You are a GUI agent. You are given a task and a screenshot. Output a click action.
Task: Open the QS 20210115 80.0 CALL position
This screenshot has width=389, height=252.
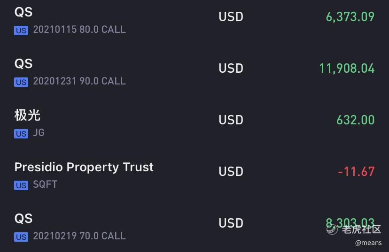(194, 21)
